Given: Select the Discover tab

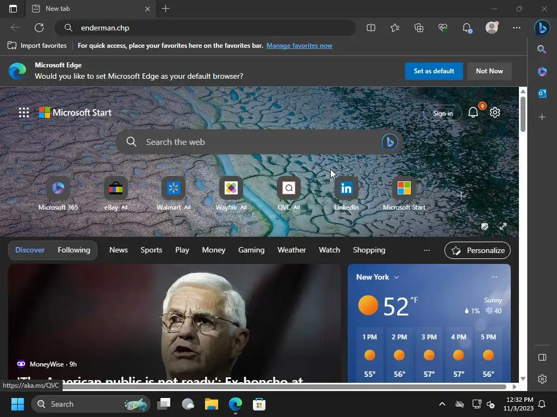Looking at the screenshot, I should (30, 250).
